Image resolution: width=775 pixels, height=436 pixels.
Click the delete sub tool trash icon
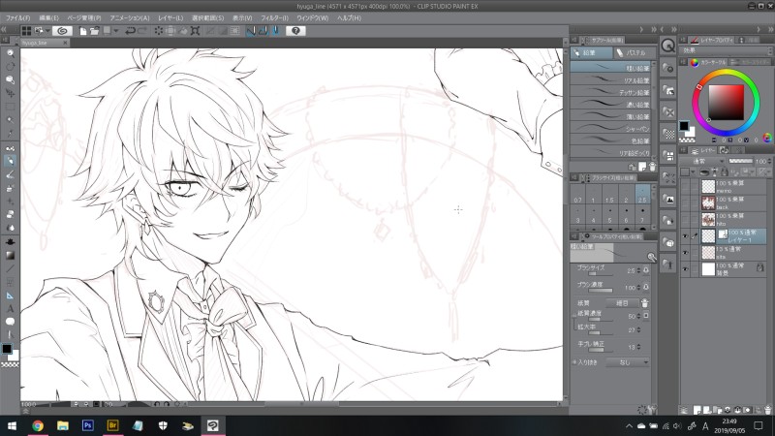click(x=652, y=167)
